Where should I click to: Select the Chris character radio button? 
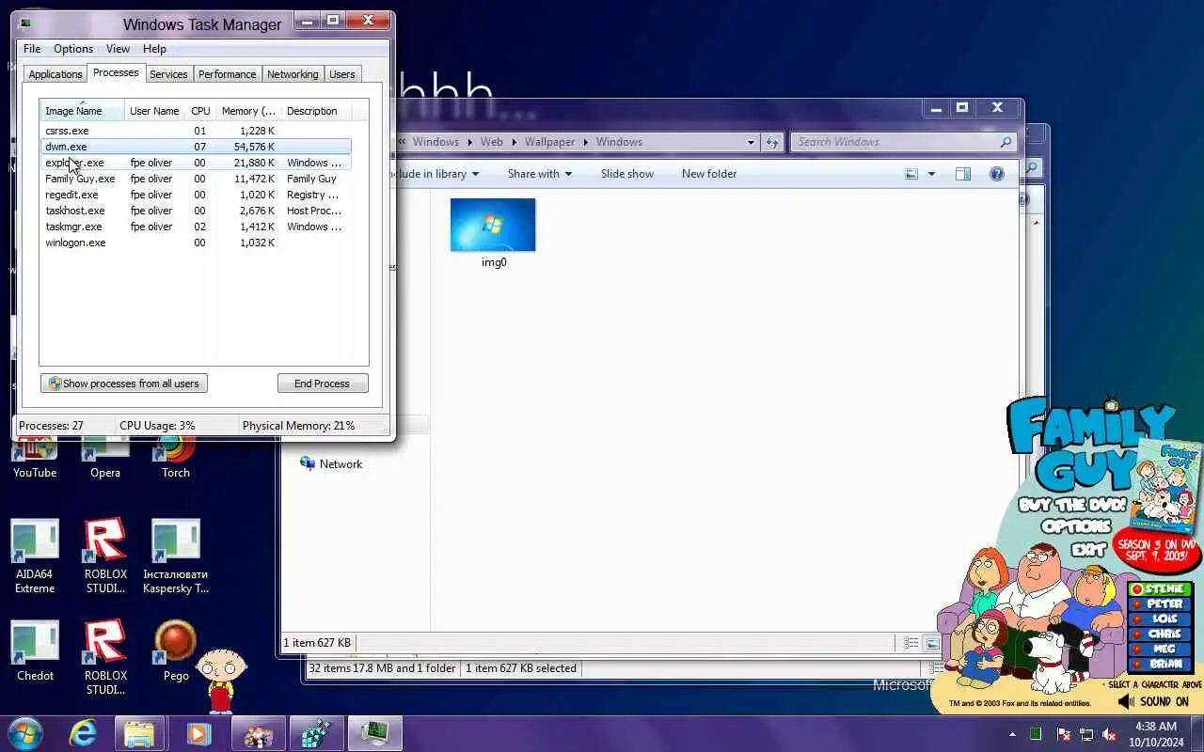pos(1136,634)
